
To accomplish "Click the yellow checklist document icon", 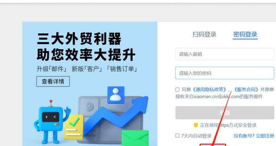I will click(74, 127).
